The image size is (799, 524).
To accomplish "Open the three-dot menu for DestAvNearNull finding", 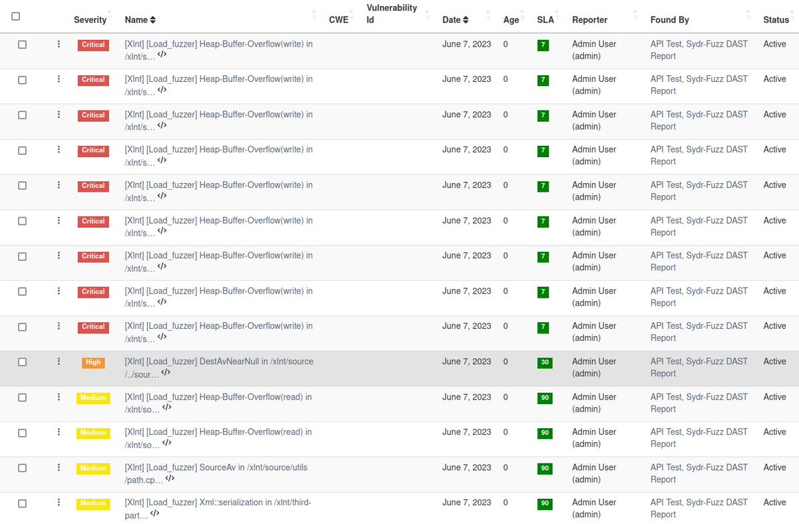I will tap(59, 362).
